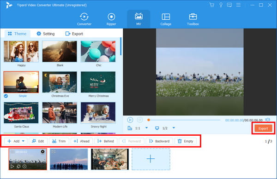This screenshot has width=277, height=179.
Task: Click the first clip's edit star icon
Action: click(18, 166)
